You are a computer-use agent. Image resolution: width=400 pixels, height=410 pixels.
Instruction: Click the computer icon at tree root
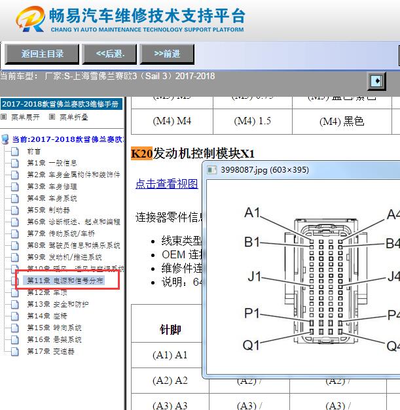click(5, 139)
